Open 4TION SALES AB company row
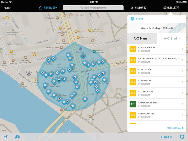This screenshot has height=141, width=188. (157, 49)
